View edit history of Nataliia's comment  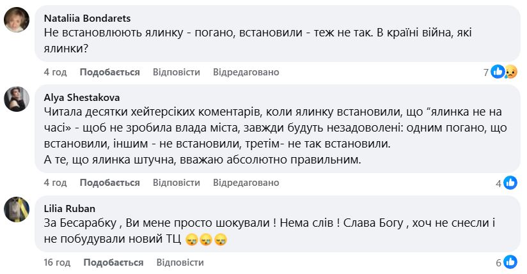tap(246, 72)
